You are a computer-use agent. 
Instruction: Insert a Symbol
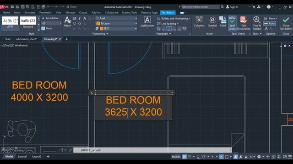tap(212, 22)
